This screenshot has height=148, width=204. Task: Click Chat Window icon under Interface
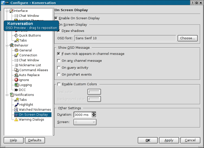[16, 16]
